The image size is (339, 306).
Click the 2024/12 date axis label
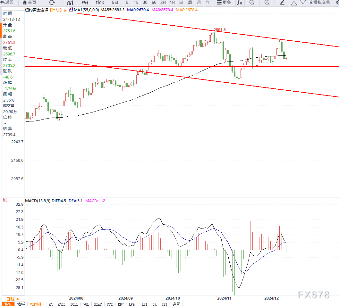[x=272, y=298]
